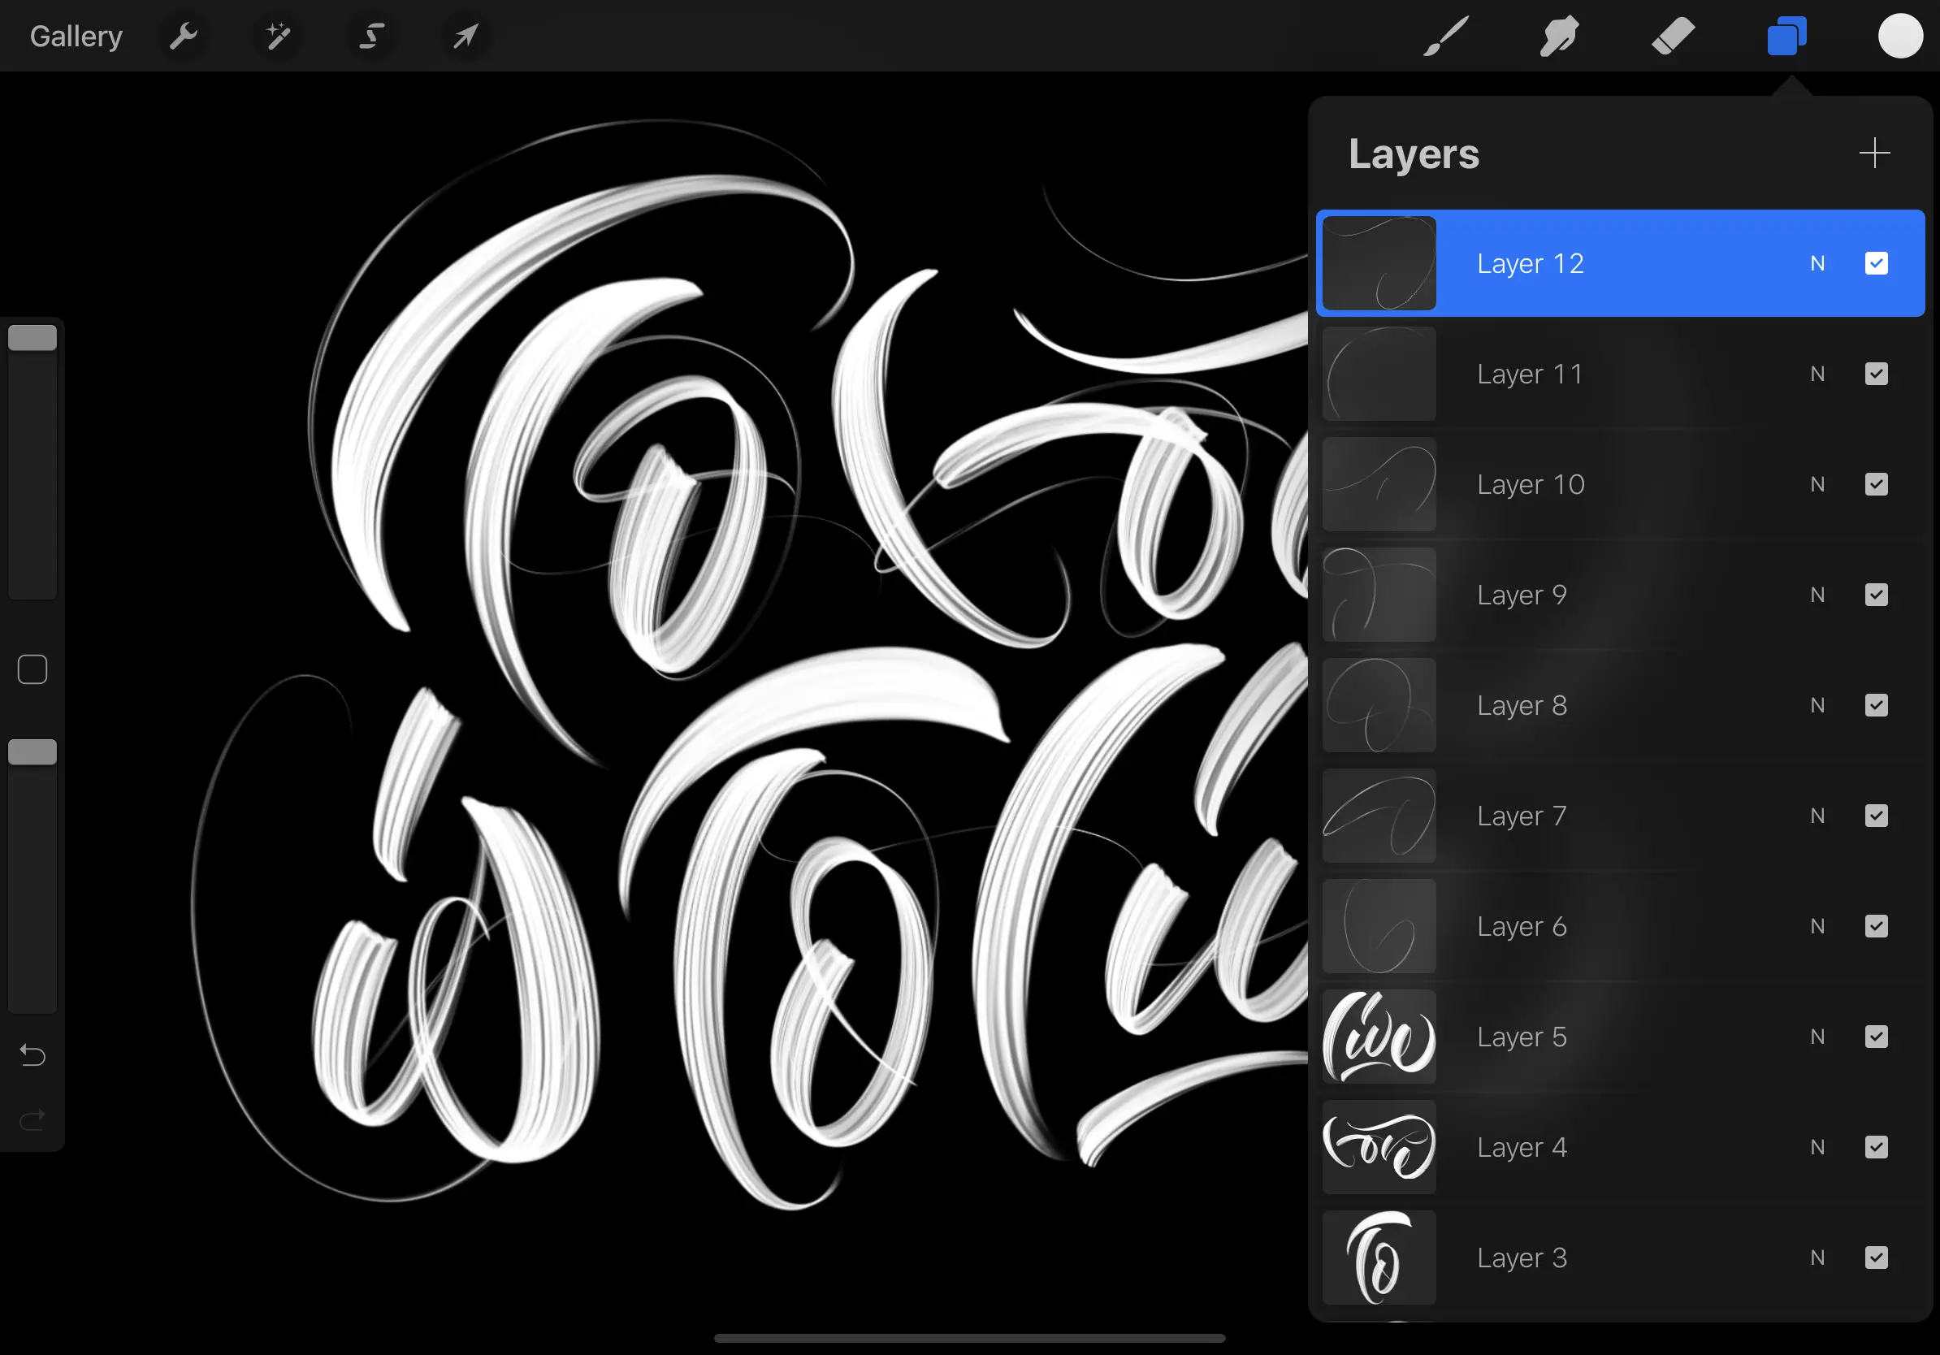Expand blend mode dropdown for Layer 5
This screenshot has width=1940, height=1355.
click(x=1817, y=1037)
